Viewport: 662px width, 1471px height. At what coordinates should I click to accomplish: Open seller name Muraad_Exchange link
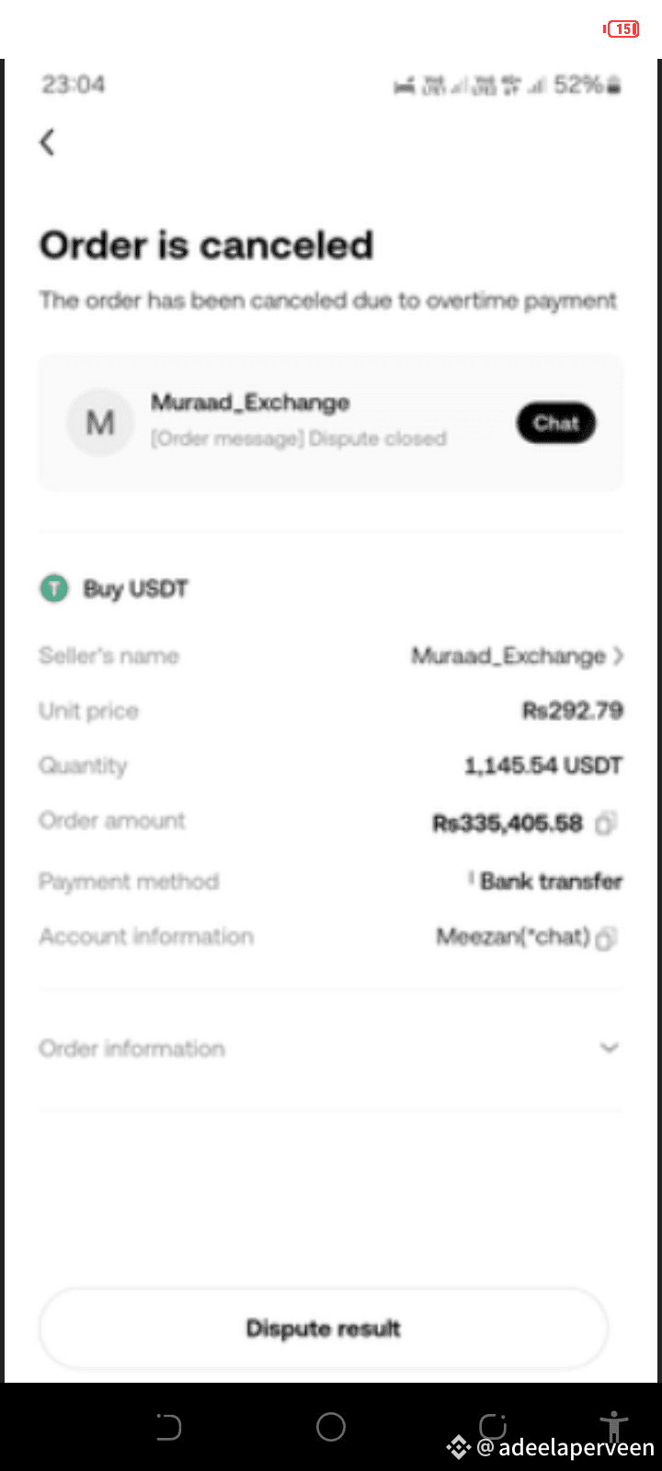(x=508, y=656)
